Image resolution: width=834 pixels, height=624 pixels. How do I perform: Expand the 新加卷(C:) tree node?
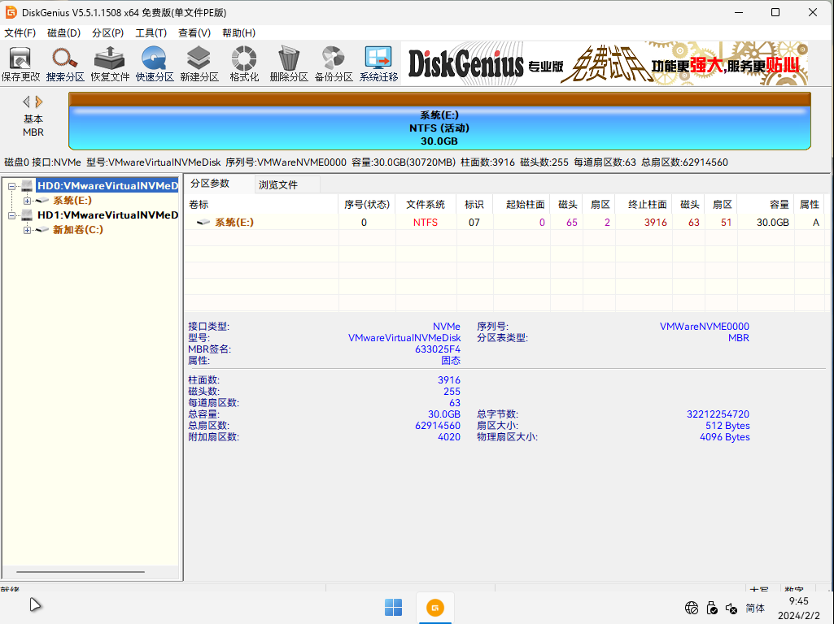coord(27,230)
